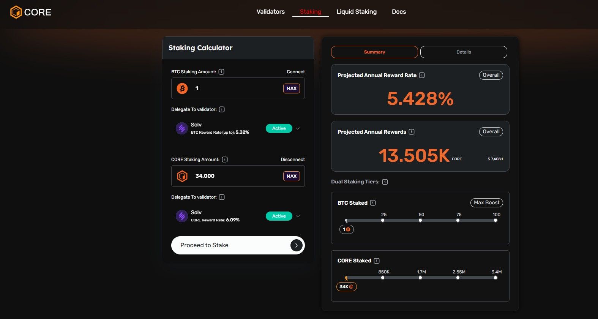
Task: Click the CORE staking amount input field
Action: (235, 176)
